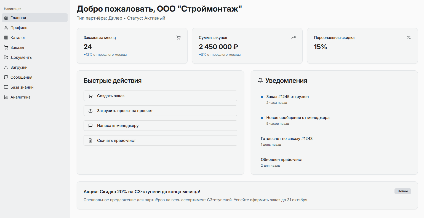Open the Профиль section via user icon
424x218 pixels.
click(6, 28)
